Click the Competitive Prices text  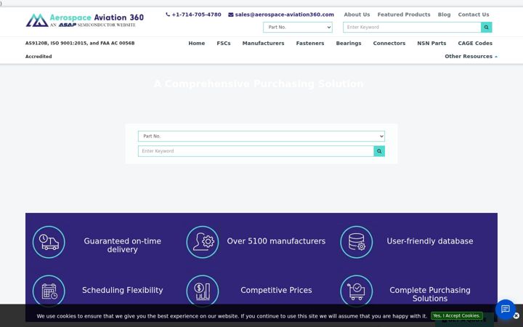click(276, 290)
